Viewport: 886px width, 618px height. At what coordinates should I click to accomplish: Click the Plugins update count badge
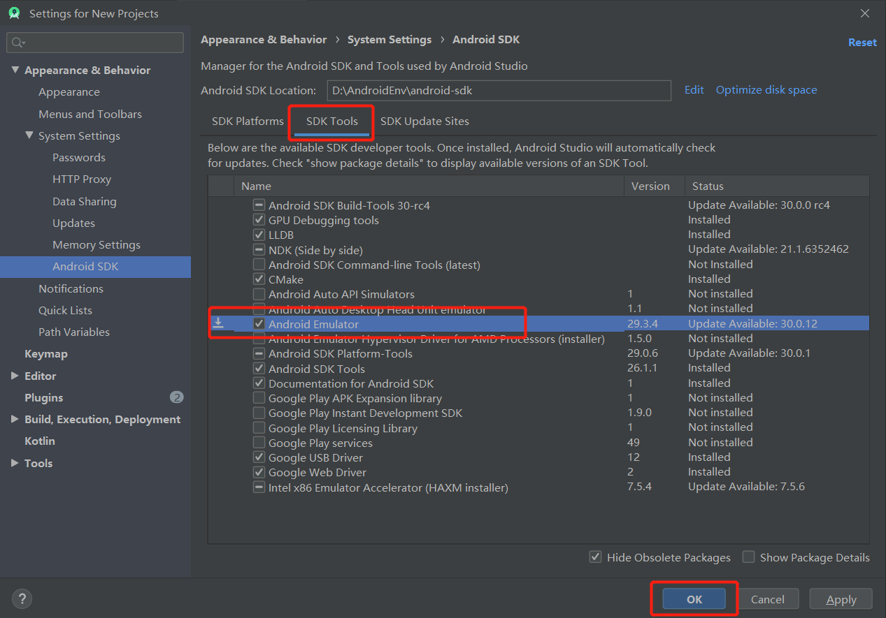coord(176,397)
